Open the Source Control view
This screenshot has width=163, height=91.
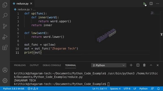[5, 26]
